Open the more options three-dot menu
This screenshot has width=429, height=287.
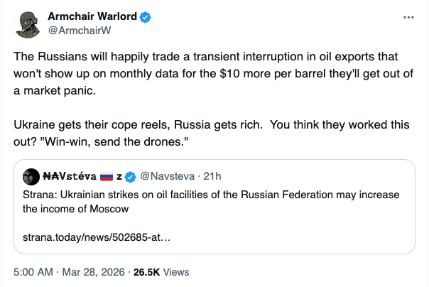[408, 17]
